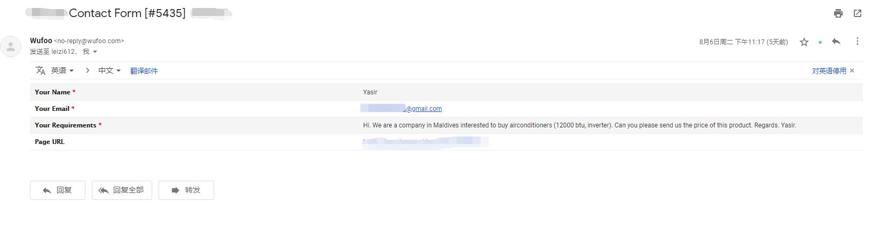This screenshot has height=233, width=880.
Task: Click the reply arrow icon in the header
Action: click(x=836, y=42)
